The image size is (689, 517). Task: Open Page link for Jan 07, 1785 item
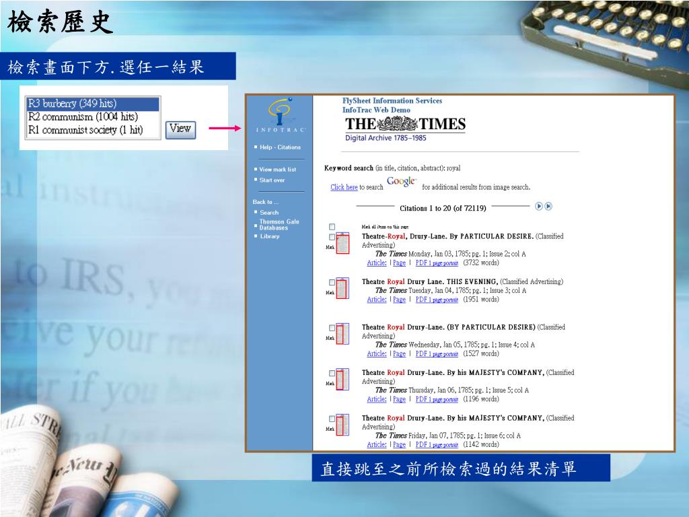399,444
